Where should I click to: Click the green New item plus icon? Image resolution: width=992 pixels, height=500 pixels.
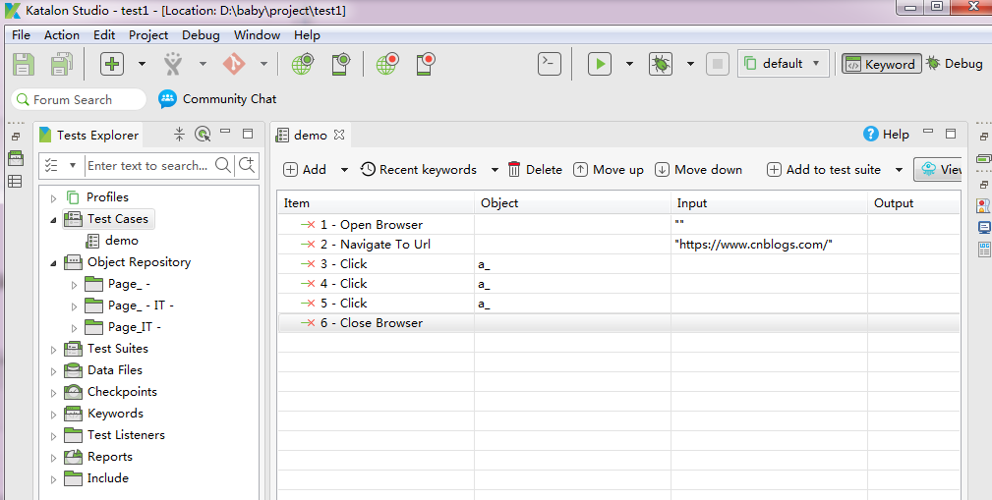112,64
